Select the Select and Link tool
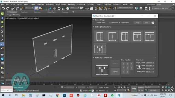This screenshot has width=175, height=98. point(13,8)
